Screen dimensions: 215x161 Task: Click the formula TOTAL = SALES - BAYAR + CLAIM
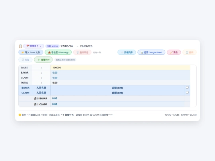click(x=181, y=115)
